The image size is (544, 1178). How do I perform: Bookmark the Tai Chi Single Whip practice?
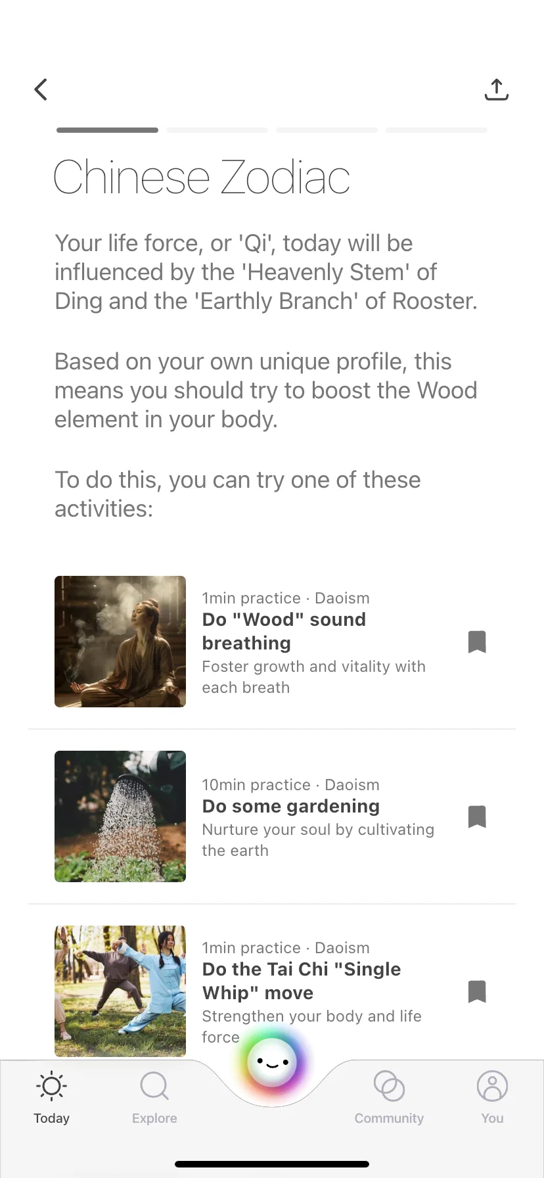pos(477,991)
